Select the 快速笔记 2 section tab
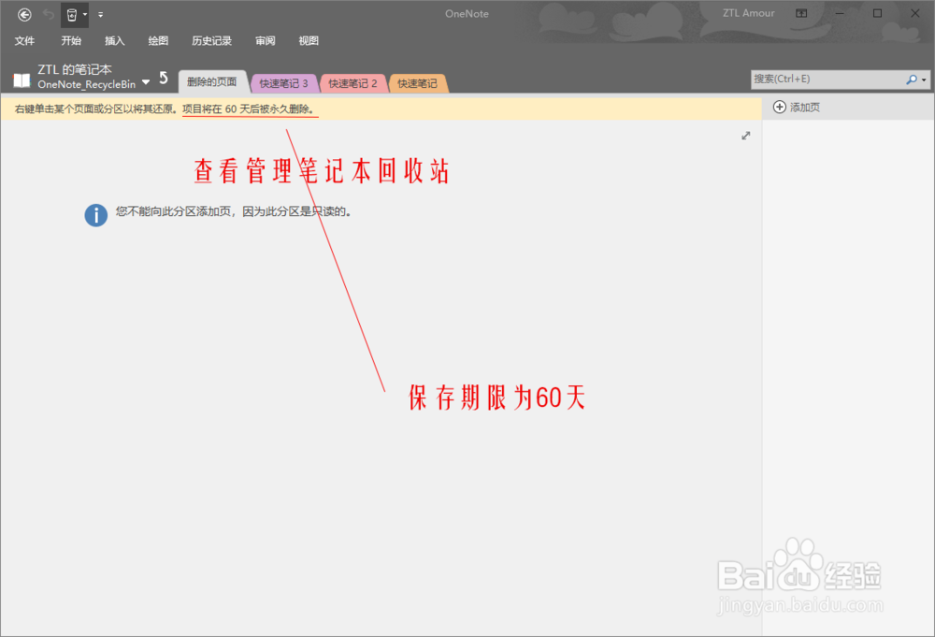Screen dimensions: 935x637 point(353,83)
